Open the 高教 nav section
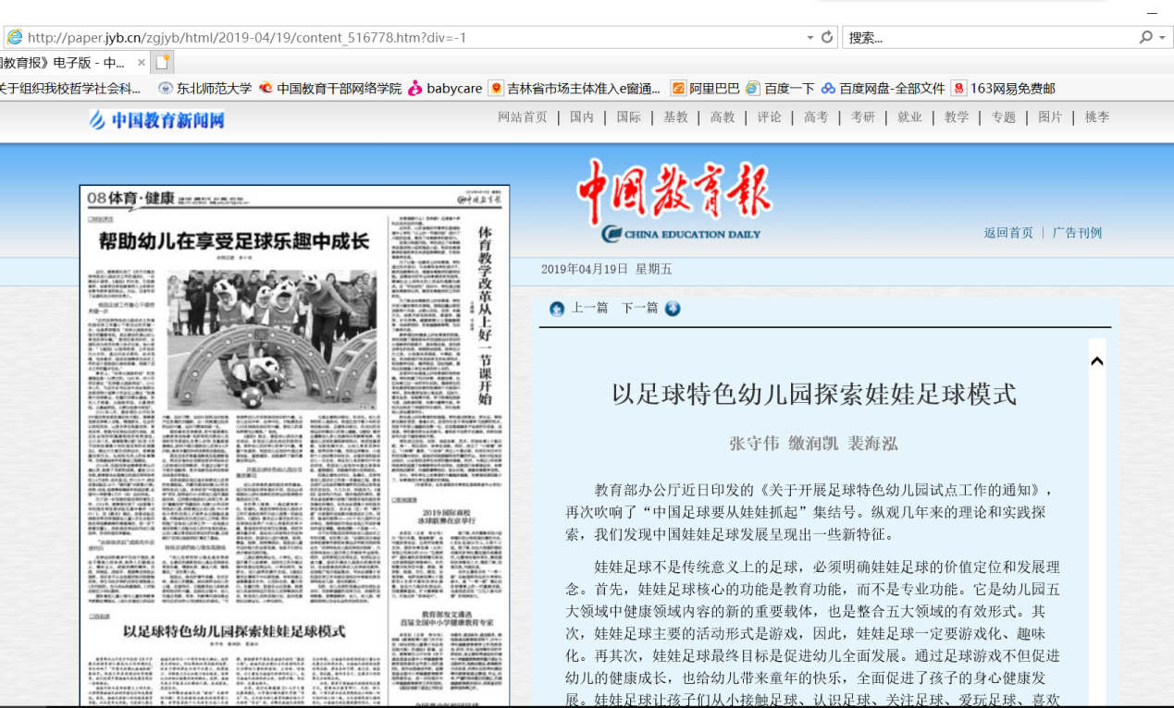The height and width of the screenshot is (708, 1174). 723,117
